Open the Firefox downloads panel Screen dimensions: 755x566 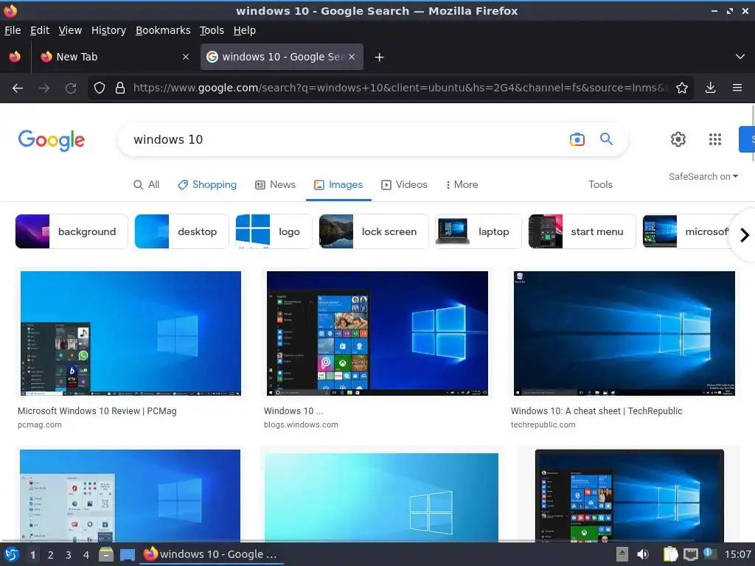(710, 88)
